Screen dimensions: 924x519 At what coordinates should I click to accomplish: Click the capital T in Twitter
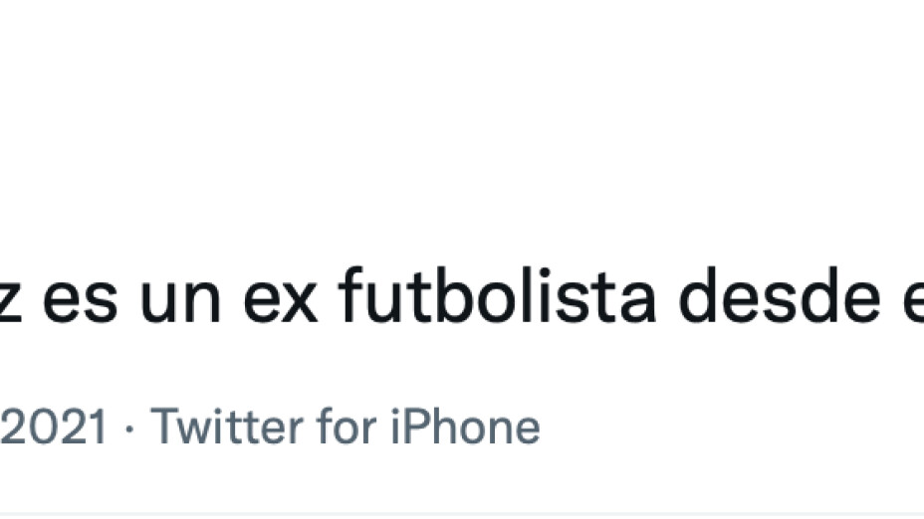168,427
